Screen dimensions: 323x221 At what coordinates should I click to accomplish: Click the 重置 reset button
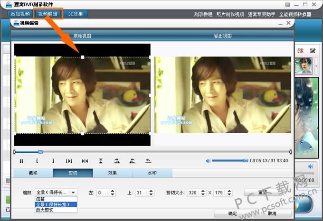click(x=263, y=193)
